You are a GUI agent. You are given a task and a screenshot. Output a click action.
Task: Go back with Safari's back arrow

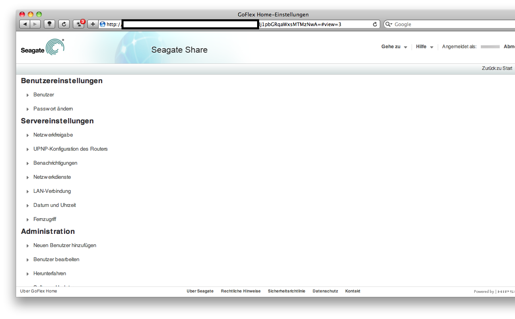pyautogui.click(x=25, y=24)
